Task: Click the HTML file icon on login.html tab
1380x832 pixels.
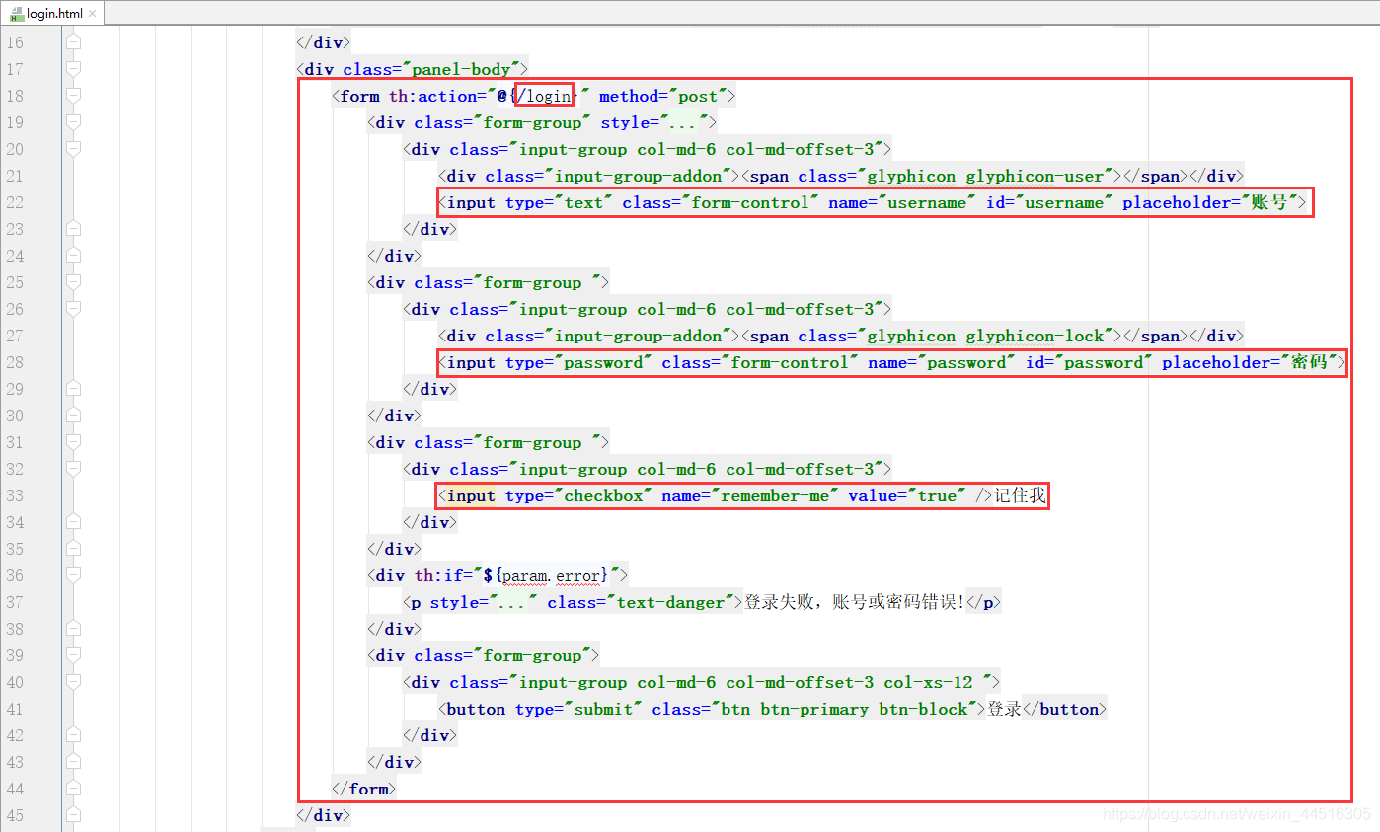Action: pos(16,13)
